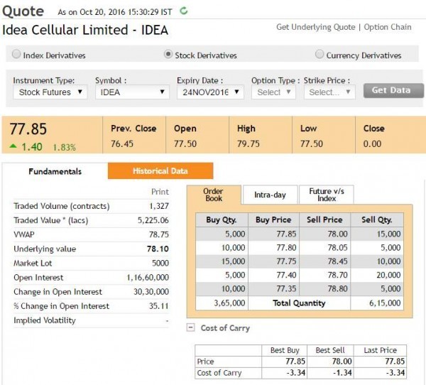Click the Get Data button
The width and height of the screenshot is (426, 385).
coord(393,90)
